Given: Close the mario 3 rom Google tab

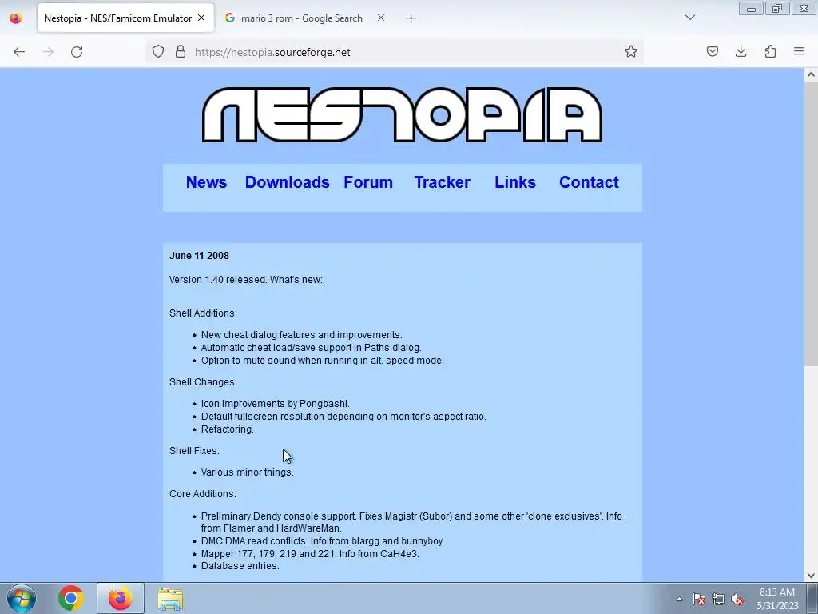Looking at the screenshot, I should click(x=381, y=18).
